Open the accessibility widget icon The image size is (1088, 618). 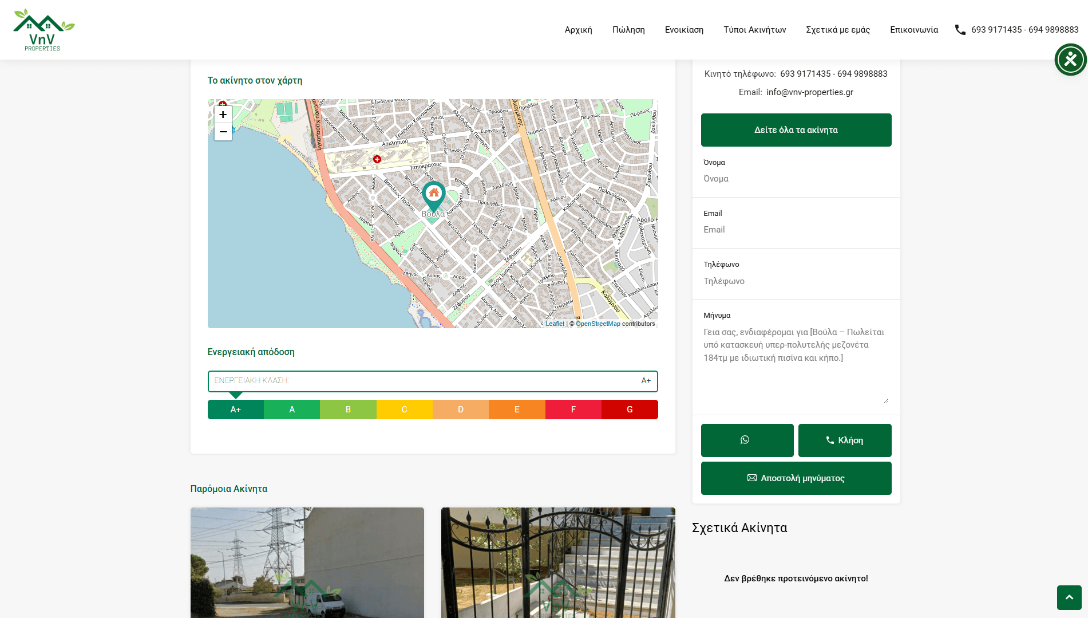(x=1070, y=60)
